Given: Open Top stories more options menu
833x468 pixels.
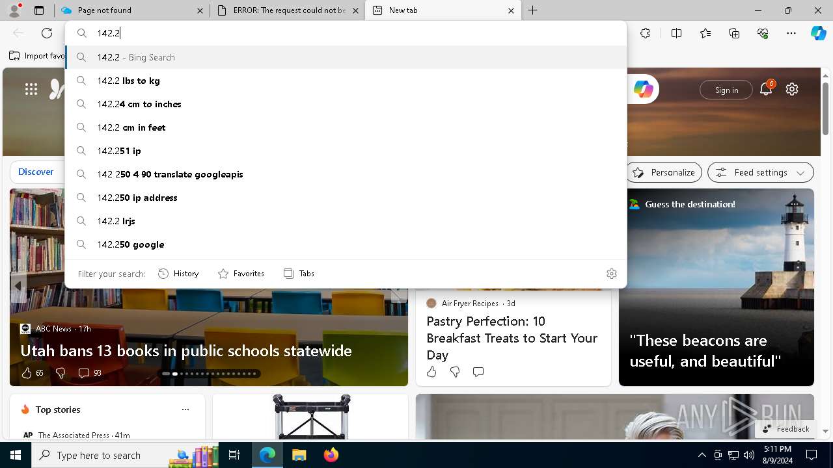Looking at the screenshot, I should 185,409.
